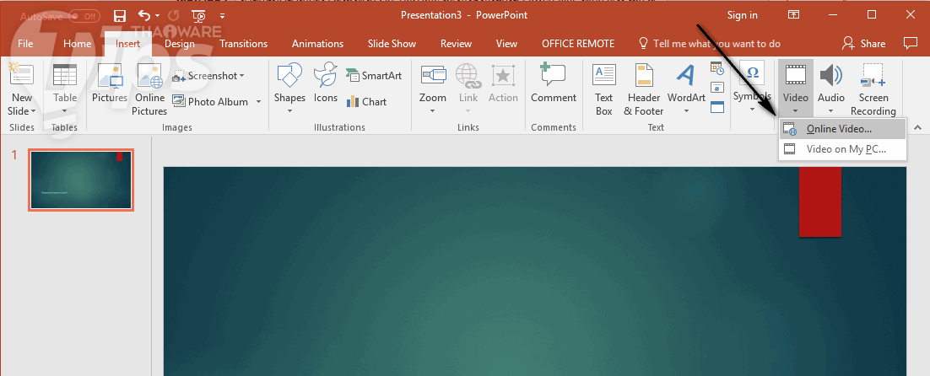
Task: Open the Comments pane icon
Action: click(x=910, y=43)
